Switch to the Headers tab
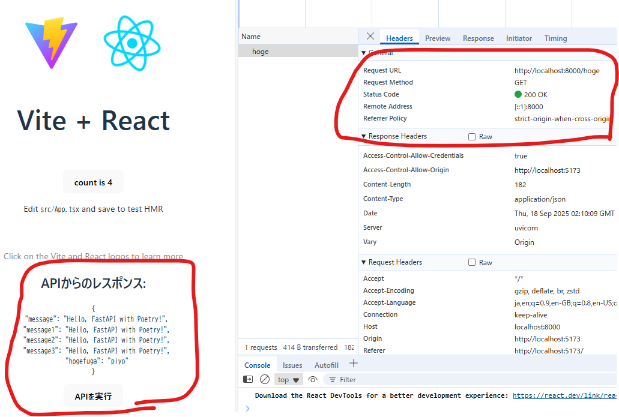This screenshot has height=417, width=619. tap(399, 38)
